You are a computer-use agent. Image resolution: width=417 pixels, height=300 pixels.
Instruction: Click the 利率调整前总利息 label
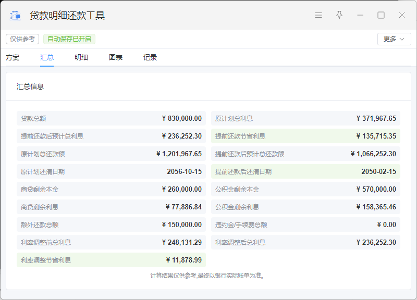tap(46, 243)
